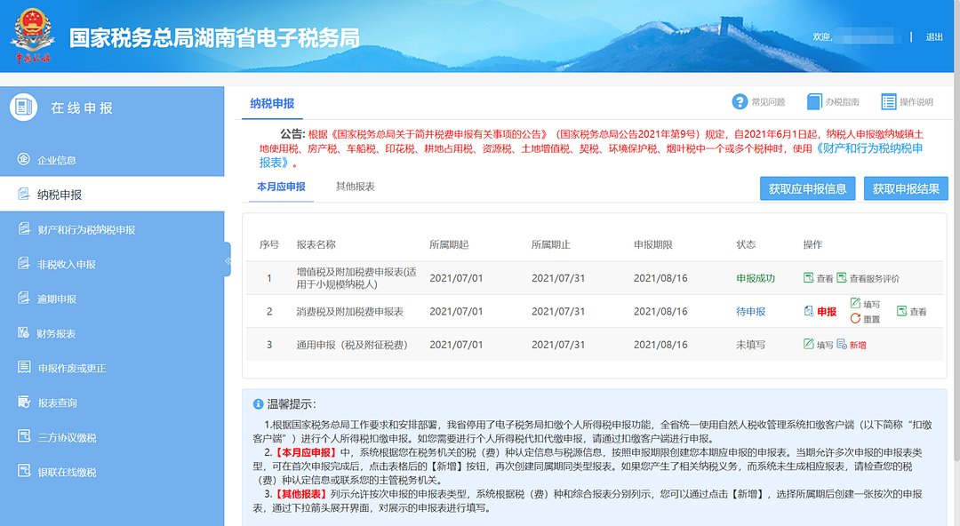Click the 申报期限 column header

click(x=653, y=244)
